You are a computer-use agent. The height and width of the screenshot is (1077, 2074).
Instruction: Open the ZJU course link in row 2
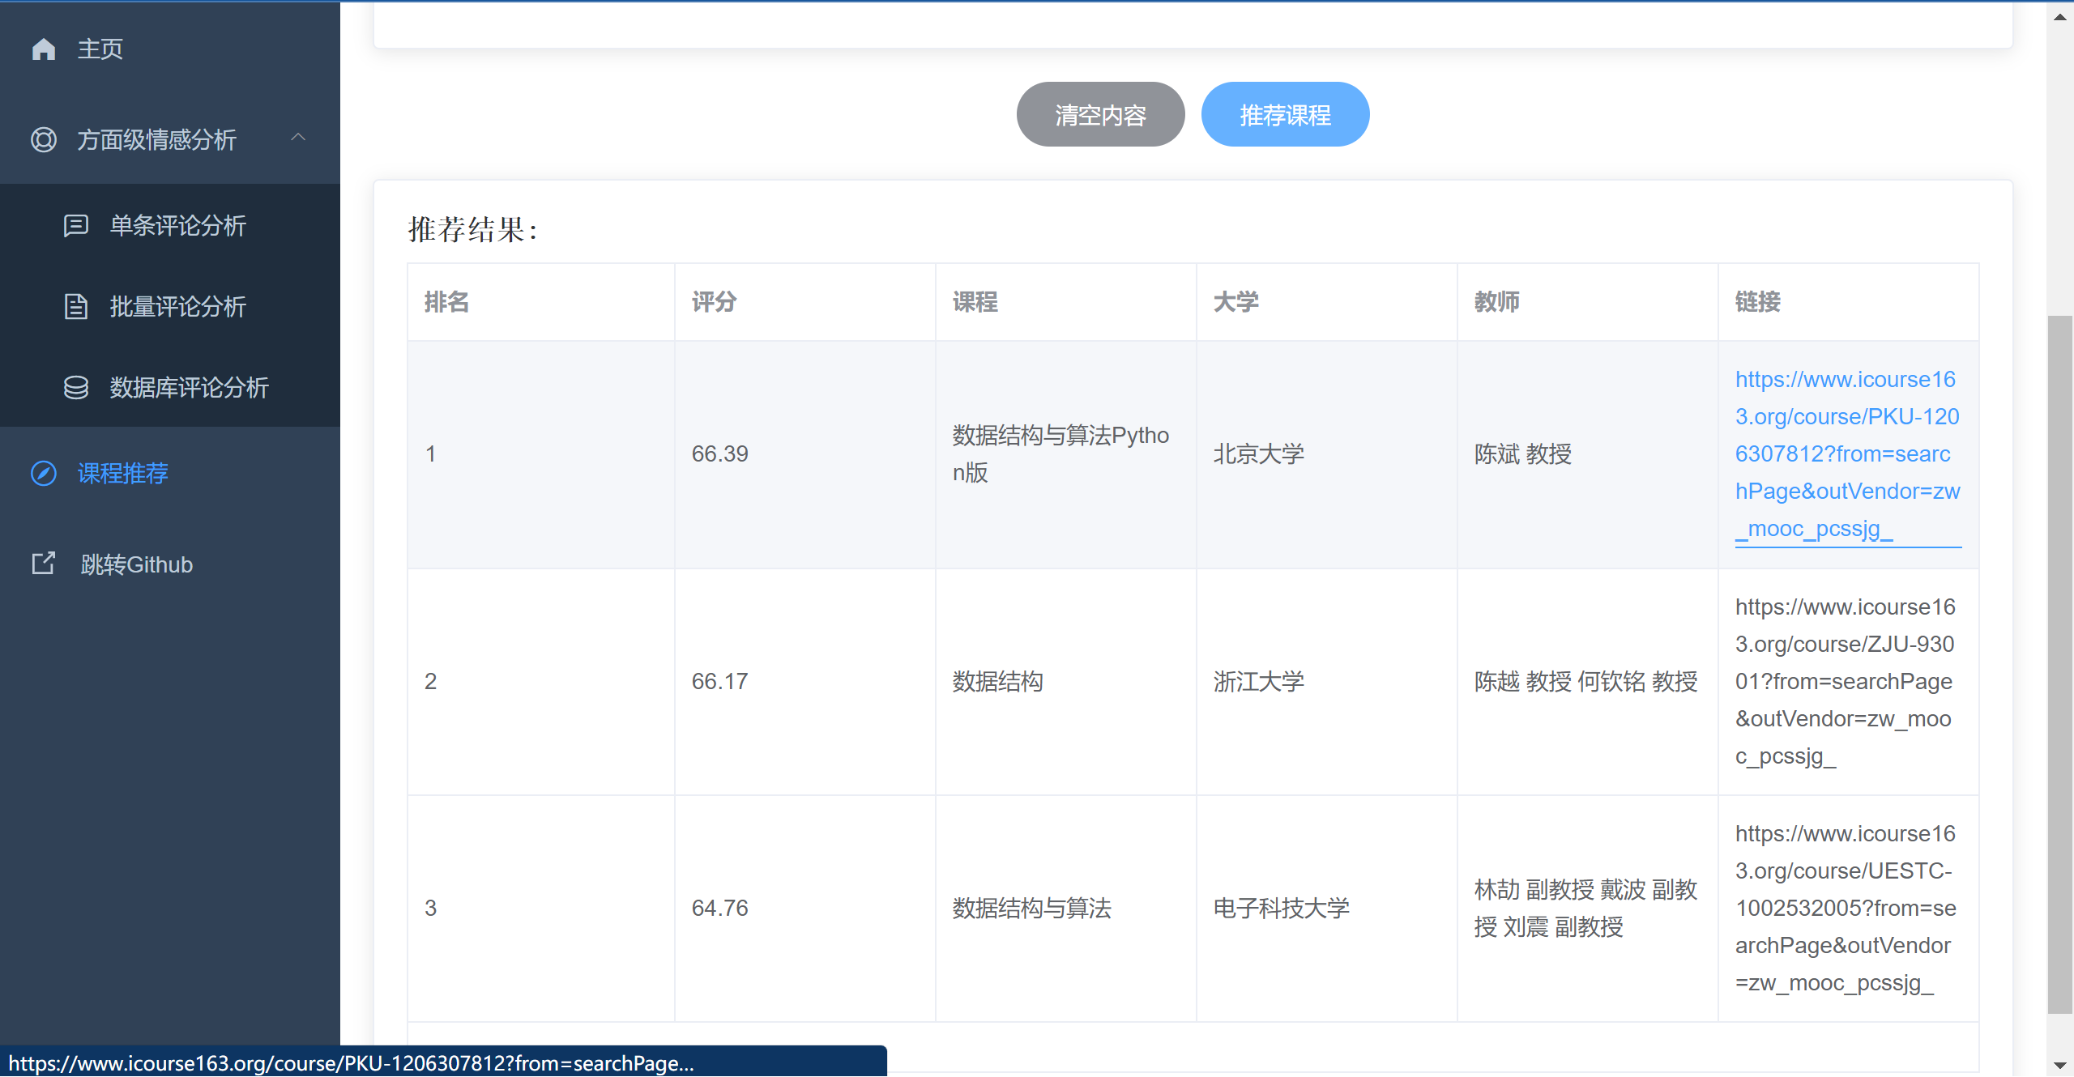[1845, 681]
